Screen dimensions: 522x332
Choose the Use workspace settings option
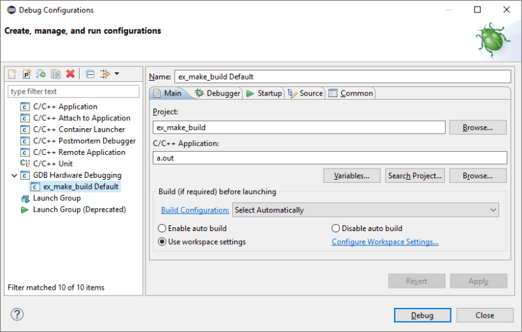(x=162, y=242)
